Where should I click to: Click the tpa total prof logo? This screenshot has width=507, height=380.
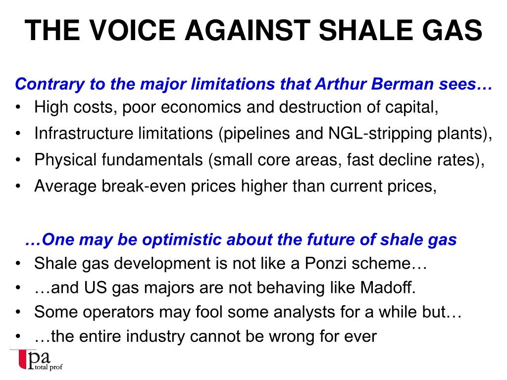coord(36,360)
